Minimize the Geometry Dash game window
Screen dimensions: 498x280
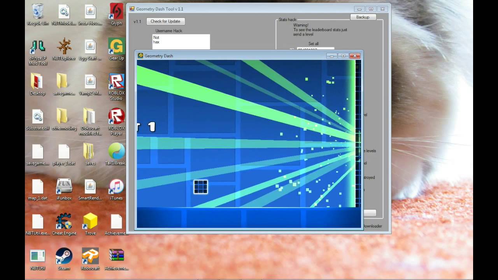click(331, 56)
